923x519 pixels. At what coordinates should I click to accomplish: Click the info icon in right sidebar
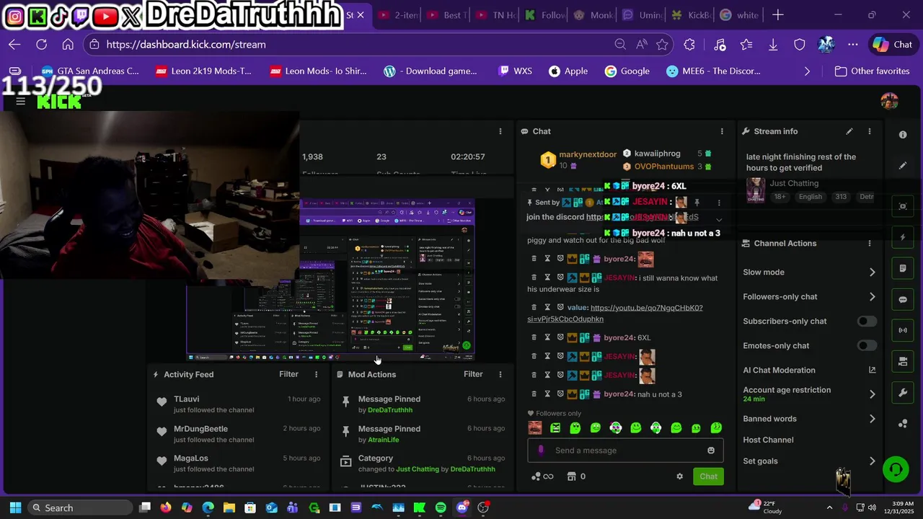click(903, 135)
